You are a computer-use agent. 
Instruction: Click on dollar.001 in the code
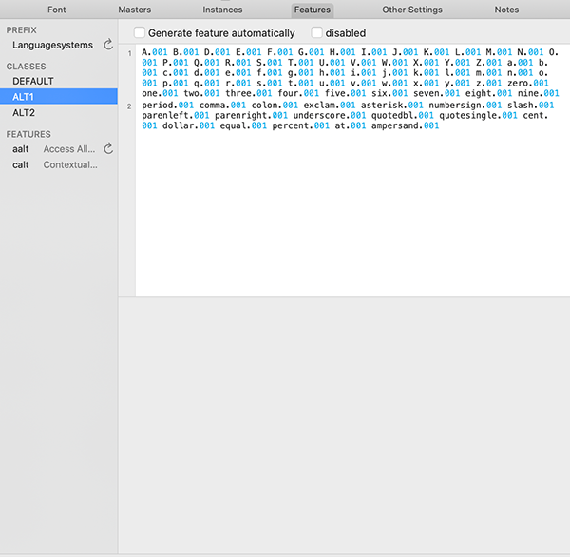[188, 125]
